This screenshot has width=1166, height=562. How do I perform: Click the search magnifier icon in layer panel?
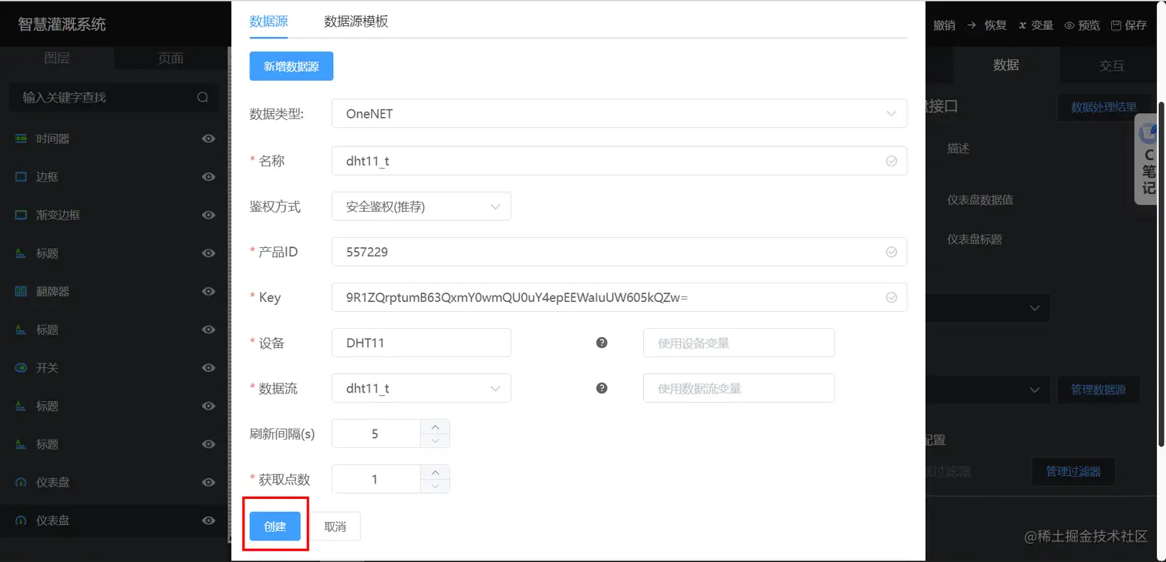pos(203,97)
